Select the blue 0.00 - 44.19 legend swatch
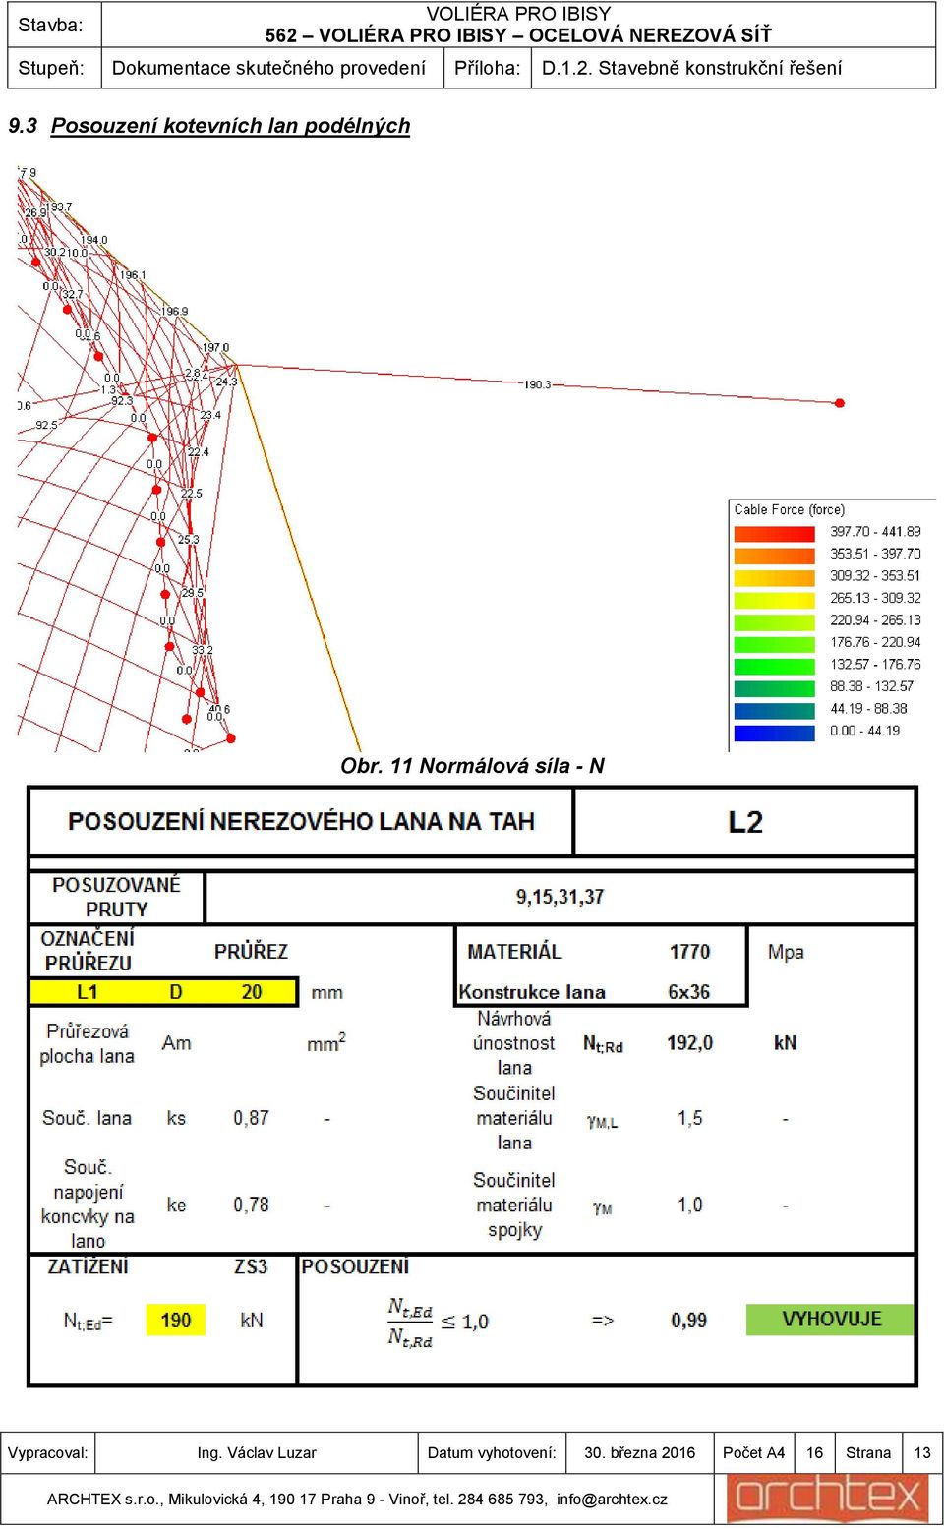The width and height of the screenshot is (944, 1529). (x=775, y=733)
